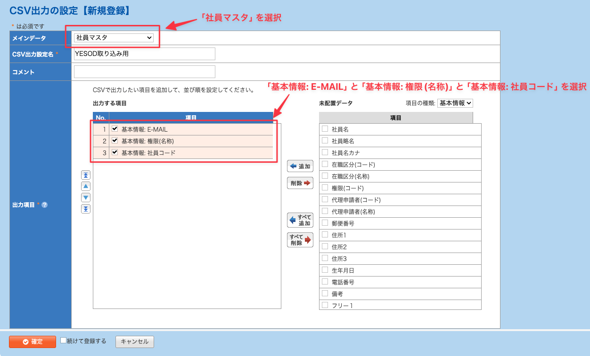Click the すべて削除 button
This screenshot has height=356, width=590.
pos(300,240)
